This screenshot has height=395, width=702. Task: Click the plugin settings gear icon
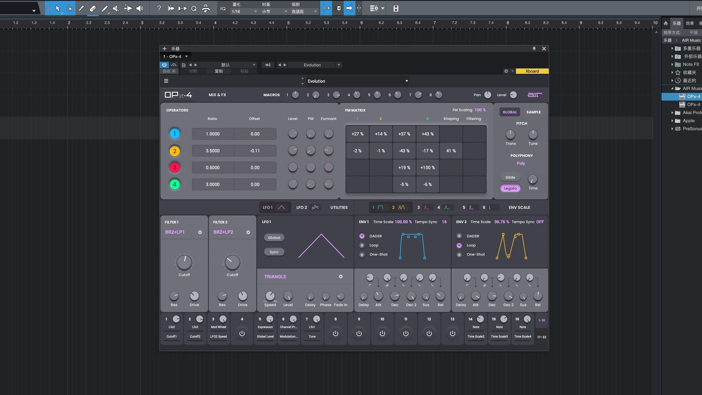click(506, 71)
